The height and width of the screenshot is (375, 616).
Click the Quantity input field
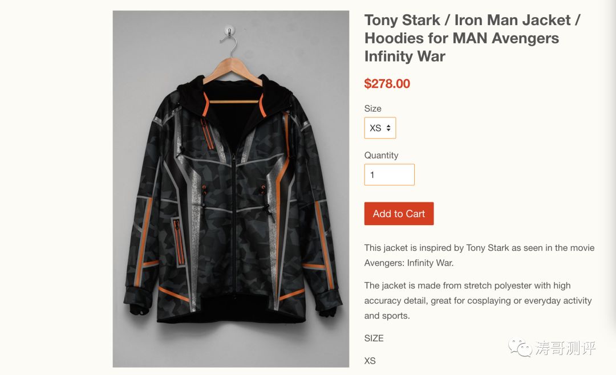(389, 175)
